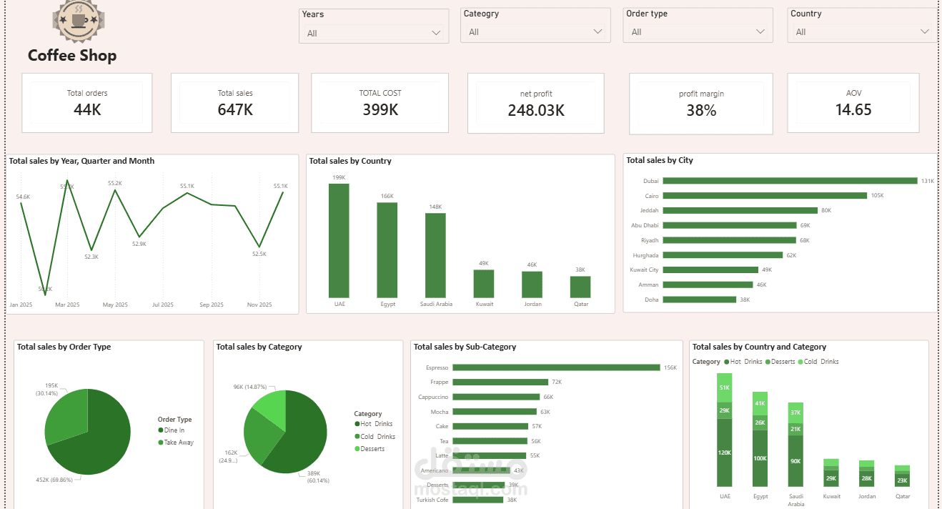Select the Hurghada bar in city chart
The image size is (942, 509).
723,254
